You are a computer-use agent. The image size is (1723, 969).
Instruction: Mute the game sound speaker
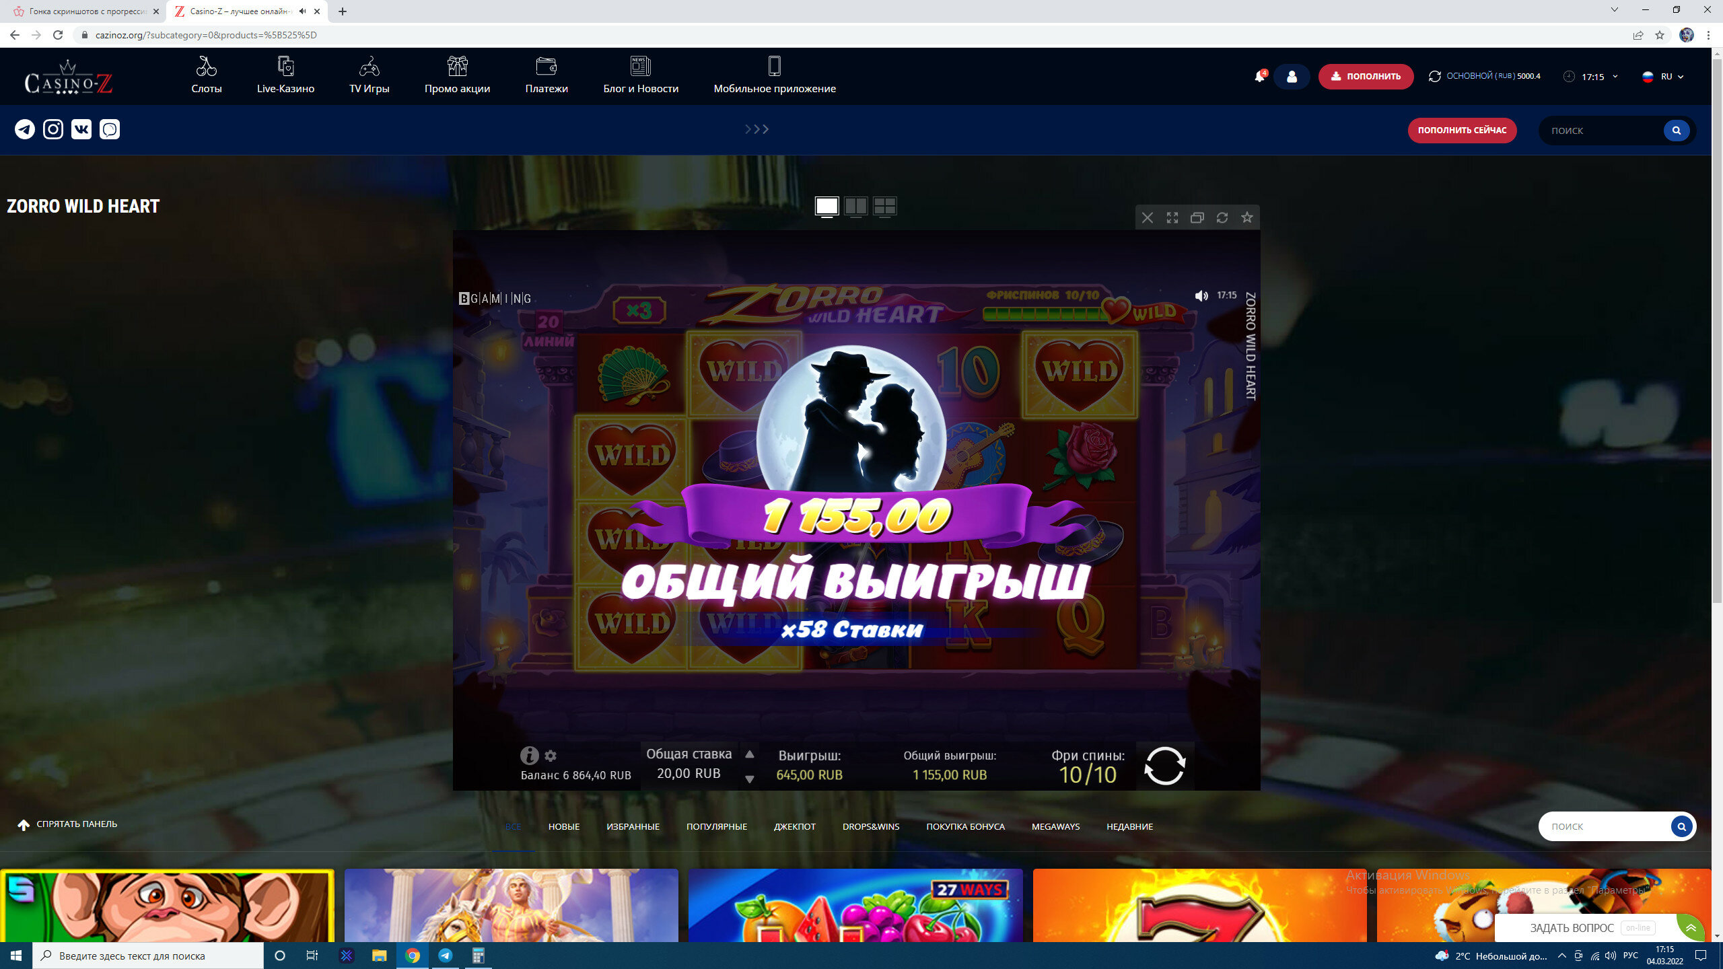pos(1201,295)
